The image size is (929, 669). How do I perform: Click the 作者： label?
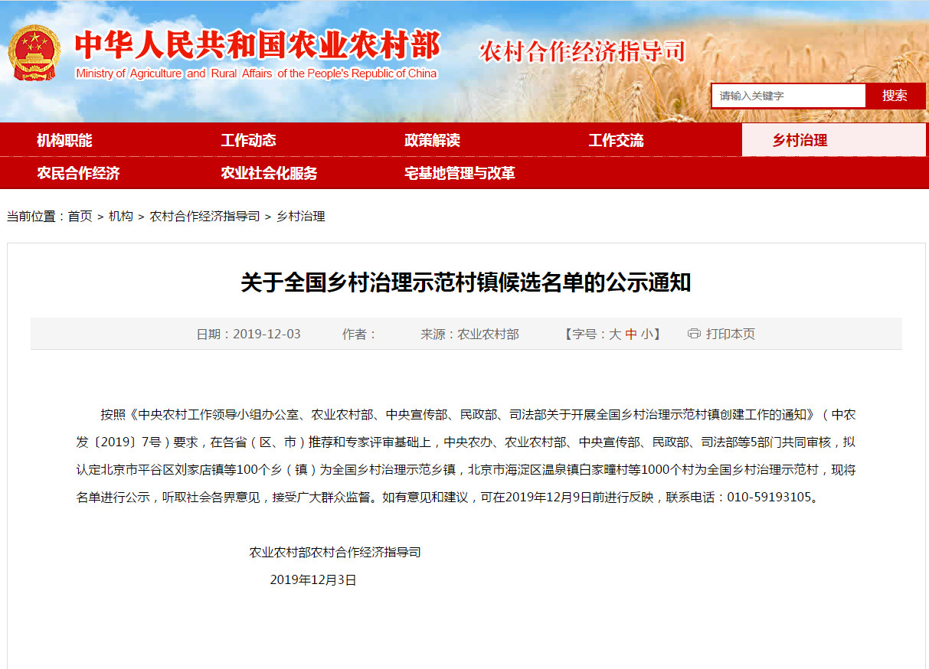tap(360, 334)
